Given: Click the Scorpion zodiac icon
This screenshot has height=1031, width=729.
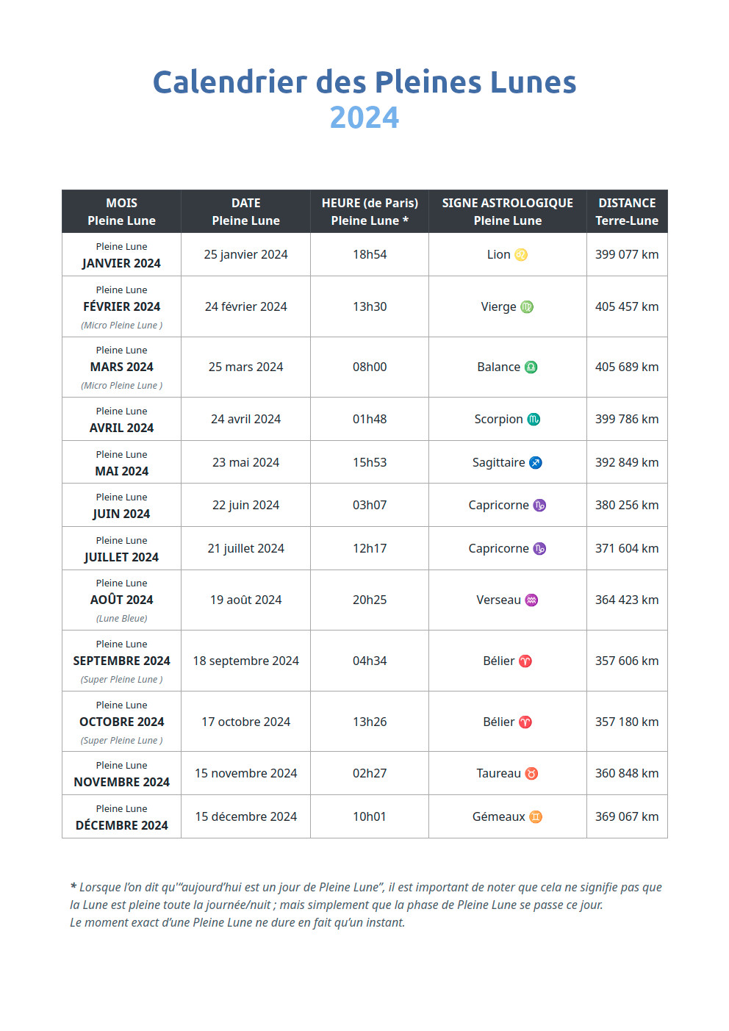Looking at the screenshot, I should [x=534, y=420].
